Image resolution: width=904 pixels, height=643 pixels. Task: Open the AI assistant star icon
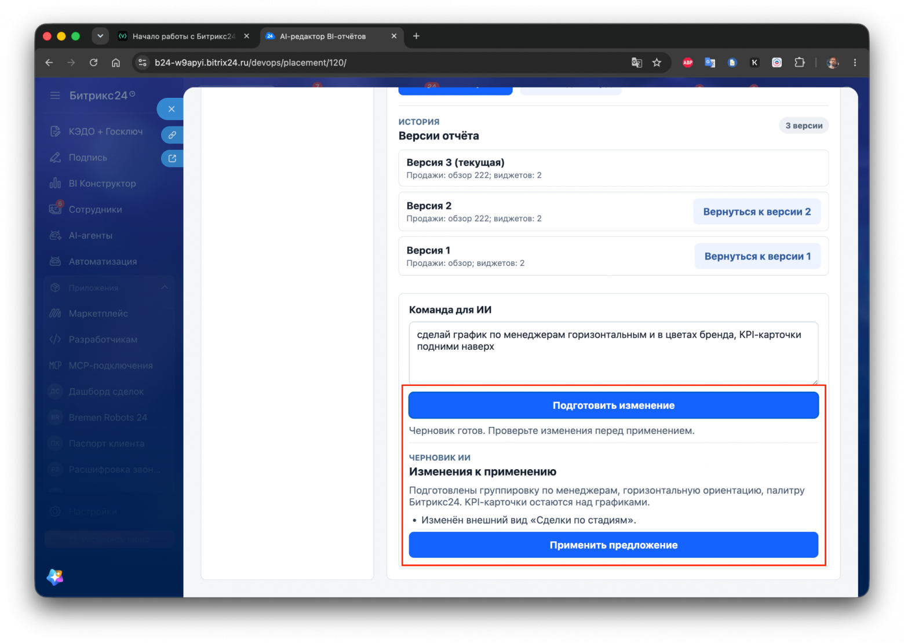point(55,577)
